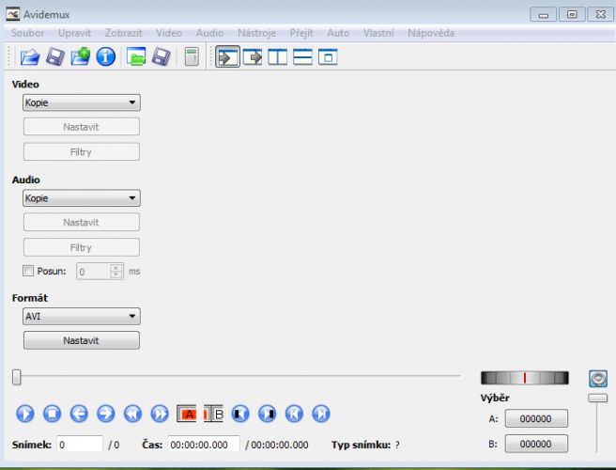616x470 pixels.
Task: Jump to next keyframe double arrow
Action: click(x=160, y=414)
